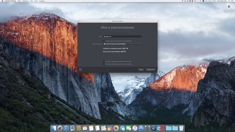
Task: Open Messages blue speech bubble icon
Action: (122, 128)
